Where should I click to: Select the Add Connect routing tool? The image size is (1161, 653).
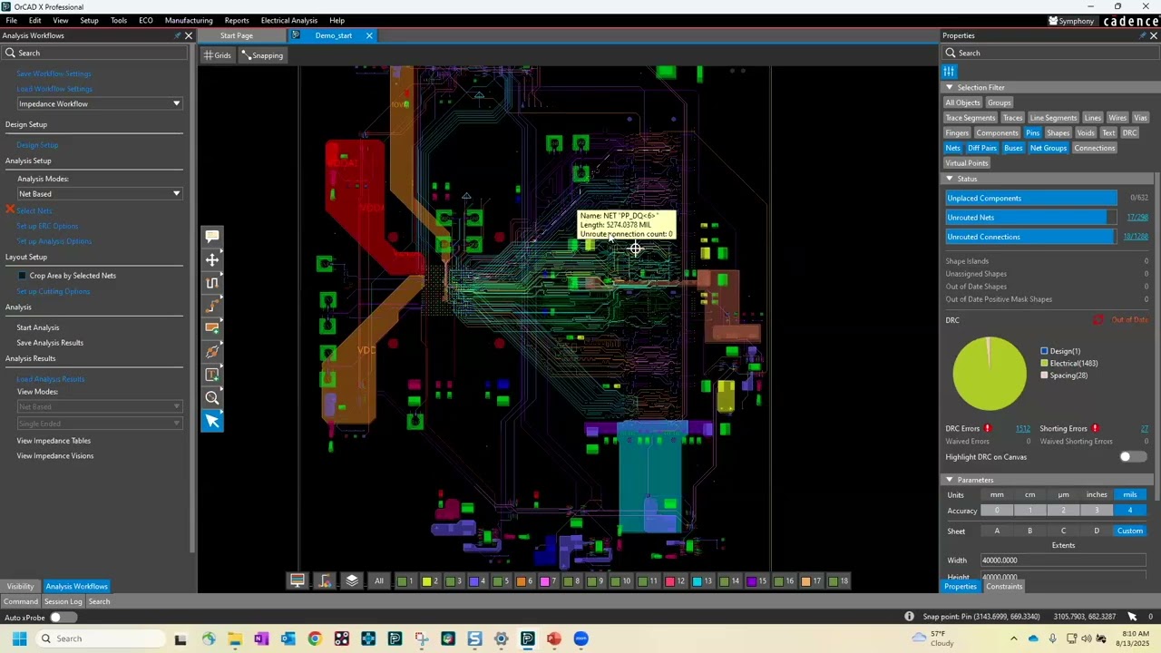212,306
